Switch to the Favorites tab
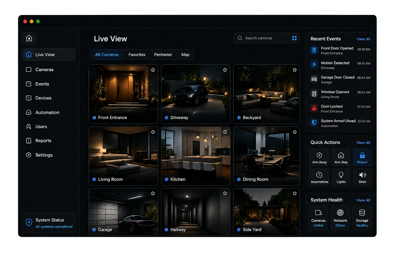Image resolution: width=395 pixels, height=265 pixels. pos(137,55)
